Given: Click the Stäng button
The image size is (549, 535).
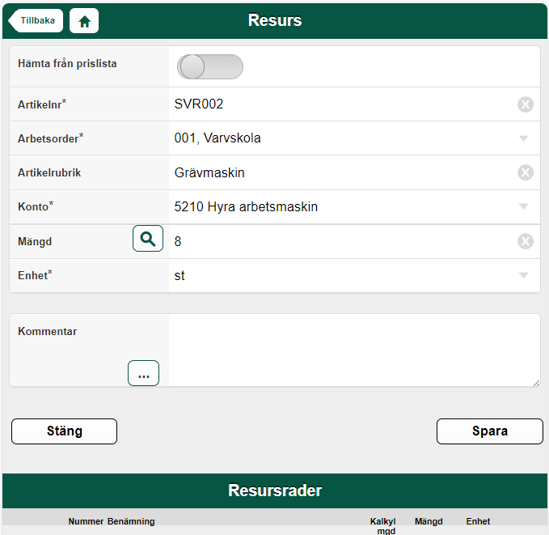Looking at the screenshot, I should (x=64, y=431).
